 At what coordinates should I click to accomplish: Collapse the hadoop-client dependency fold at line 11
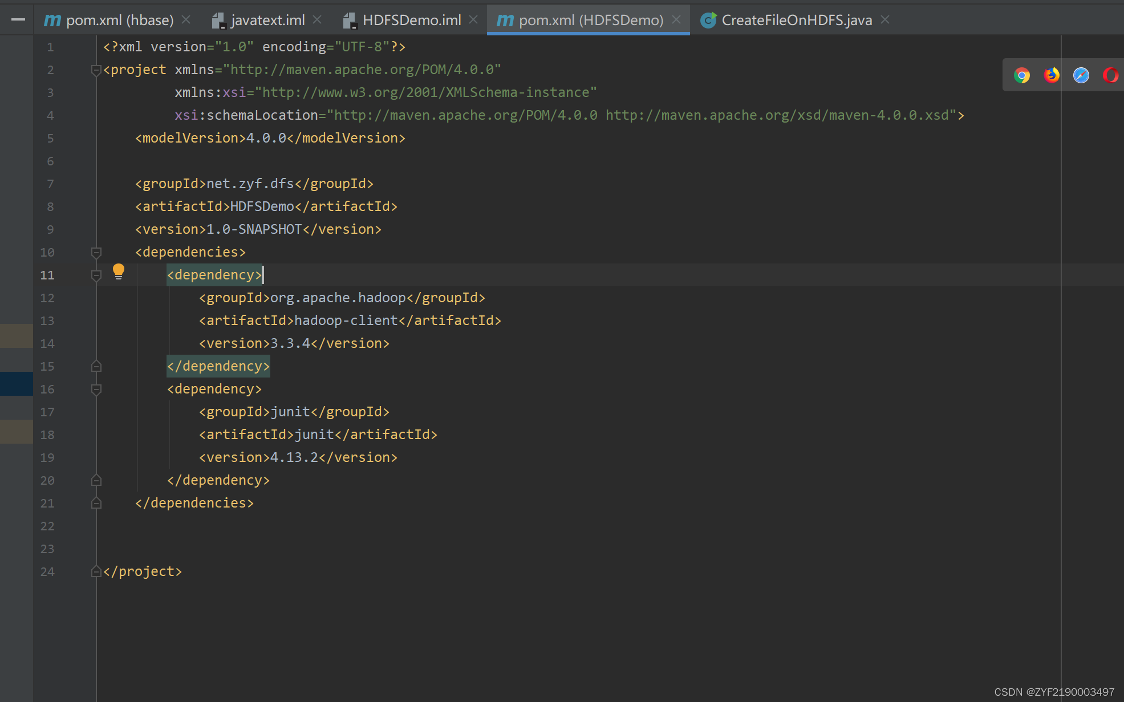click(x=96, y=275)
